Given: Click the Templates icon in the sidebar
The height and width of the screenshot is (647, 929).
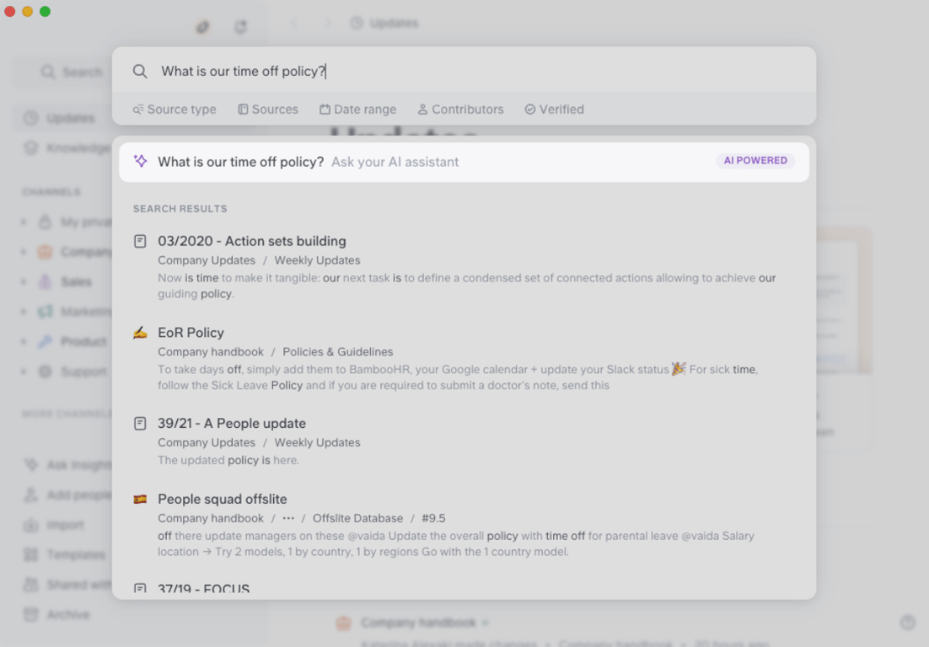Looking at the screenshot, I should click(31, 554).
